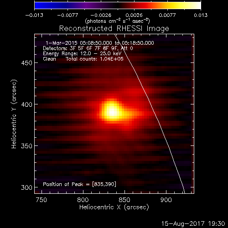Click the 'Reconstructed RHESSI Image' title
Screen dimensions: 228x228
coord(114,28)
